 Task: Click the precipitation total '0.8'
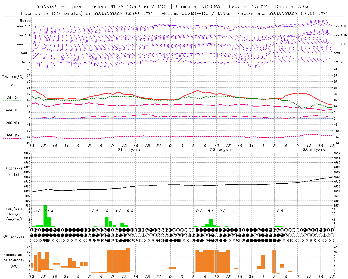pyautogui.click(x=38, y=211)
